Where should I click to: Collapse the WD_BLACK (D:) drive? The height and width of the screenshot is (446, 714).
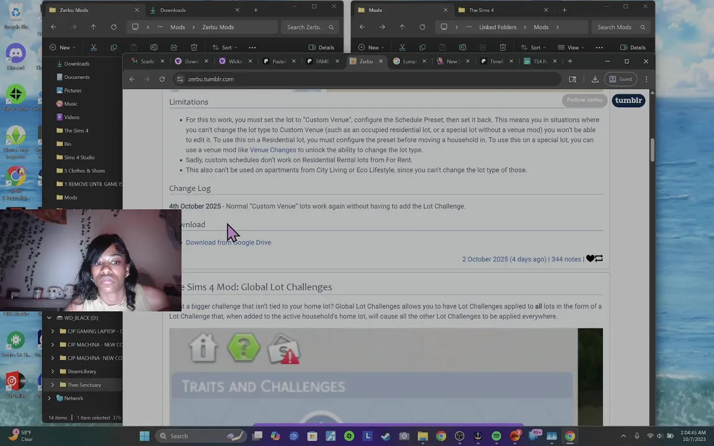[49, 318]
